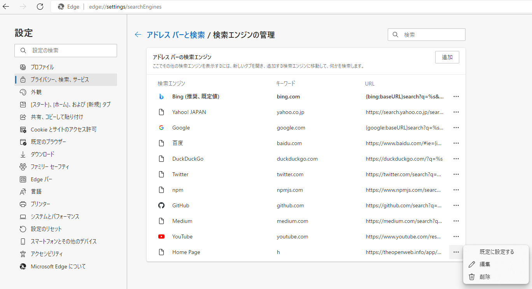The height and width of the screenshot is (289, 532).
Task: Click the YouTube logo icon
Action: [161, 236]
